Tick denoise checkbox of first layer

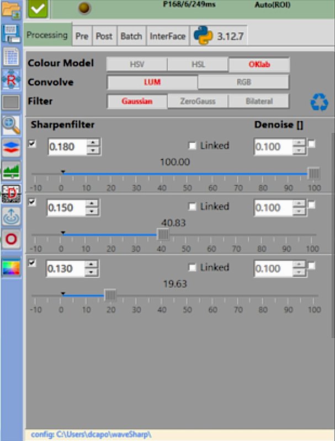click(x=311, y=144)
